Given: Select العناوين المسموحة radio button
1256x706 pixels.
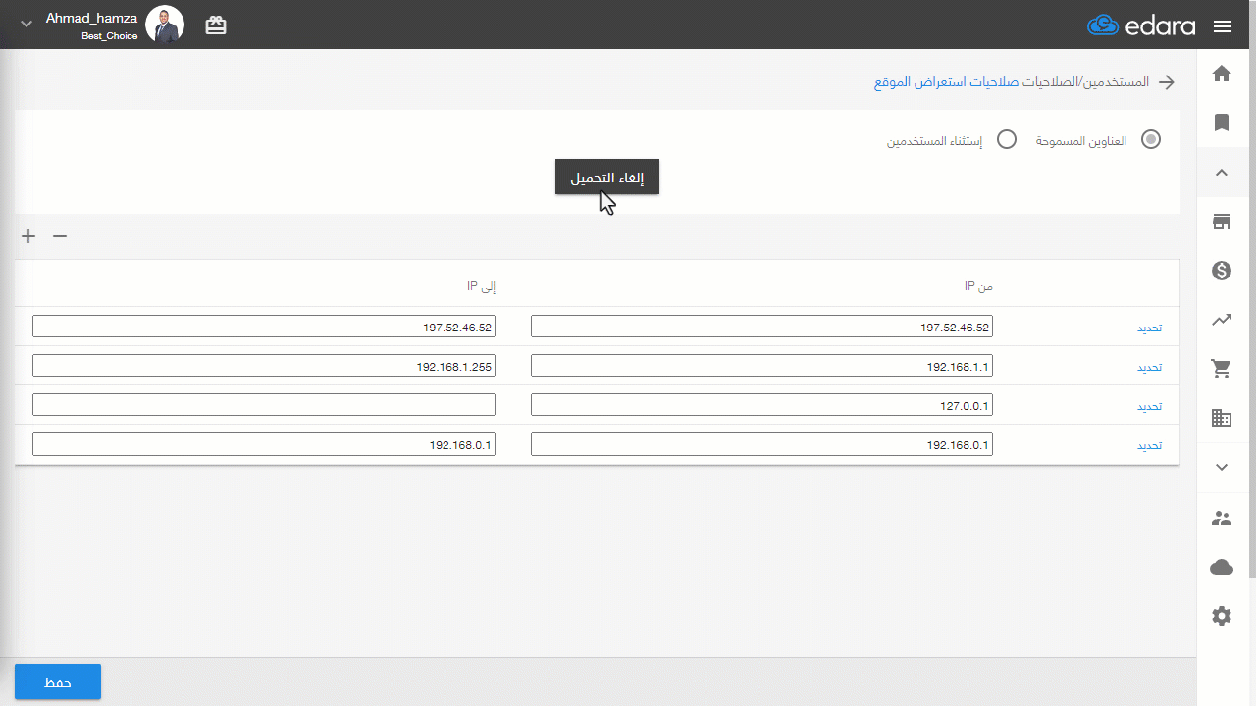Looking at the screenshot, I should coord(1151,139).
